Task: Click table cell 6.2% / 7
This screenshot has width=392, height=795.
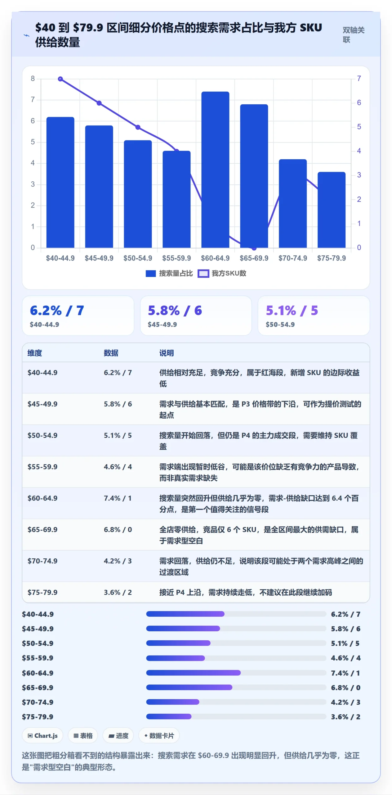Action: point(118,373)
